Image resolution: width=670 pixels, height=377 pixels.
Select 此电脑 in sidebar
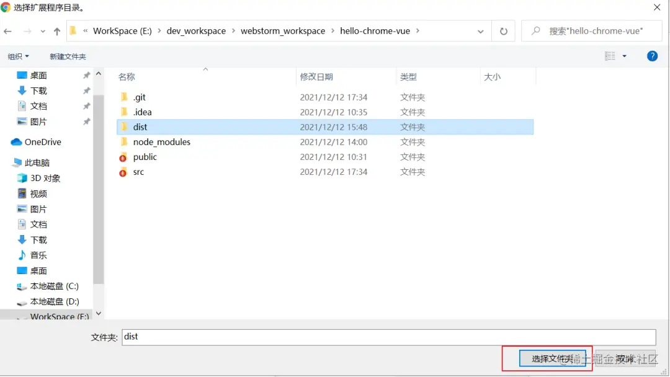point(37,162)
